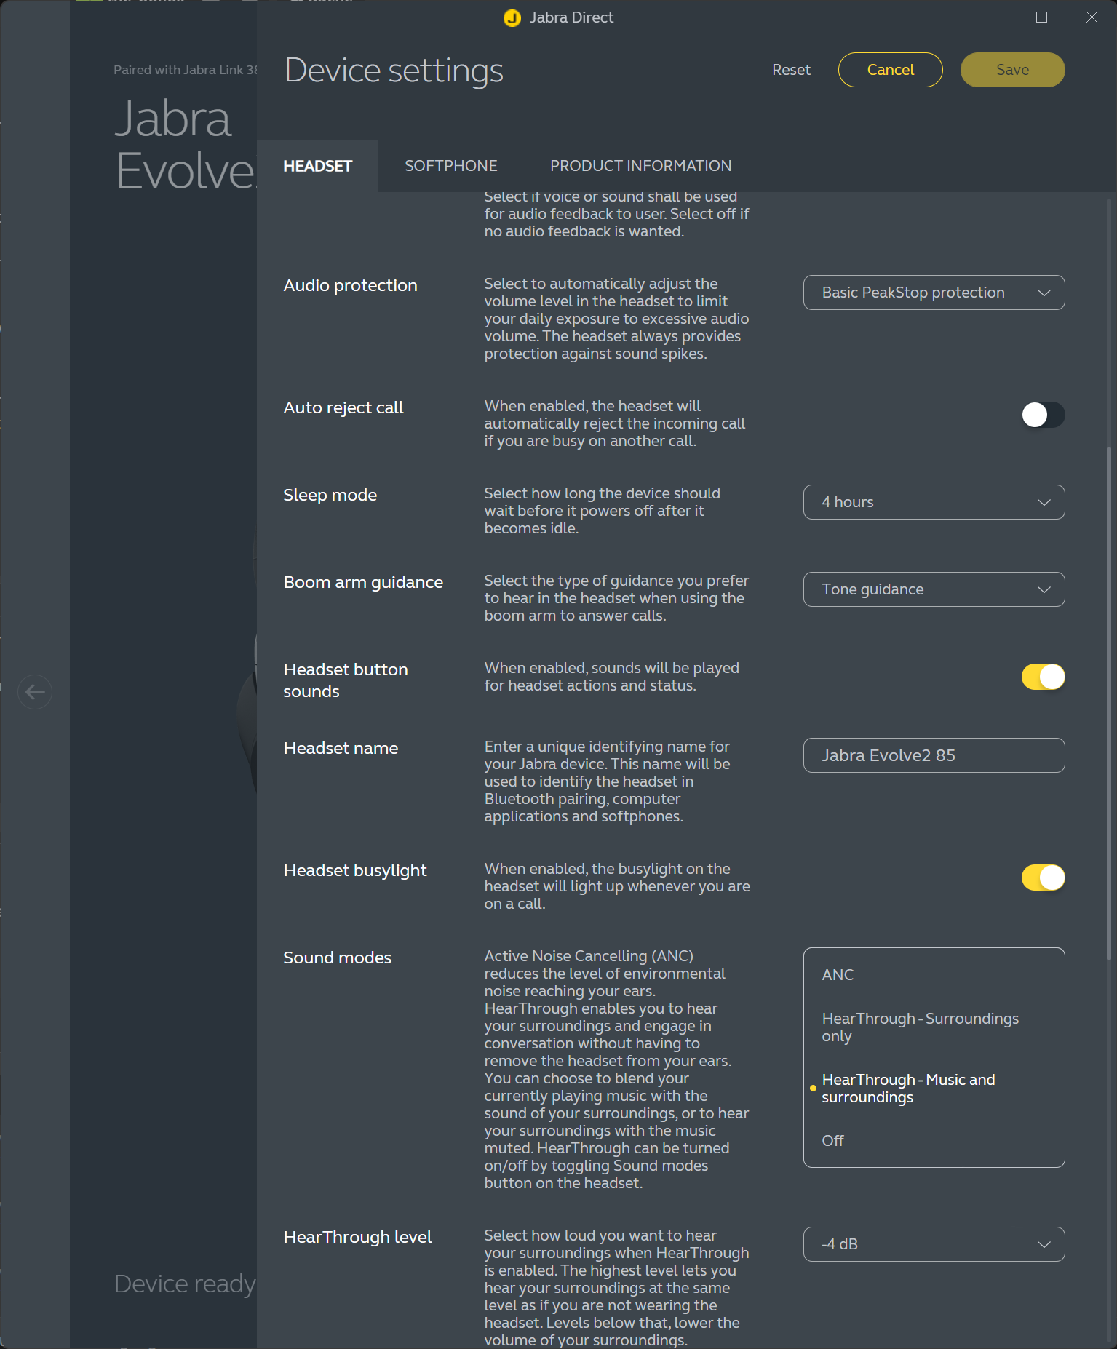
Task: Click the Sleep mode setting label
Action: pos(330,495)
